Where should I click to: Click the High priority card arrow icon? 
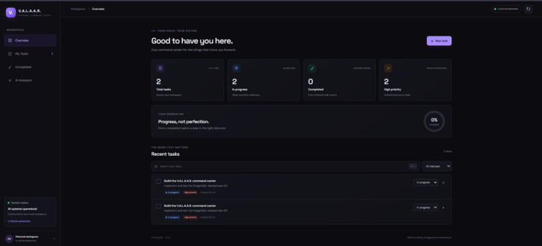point(388,68)
